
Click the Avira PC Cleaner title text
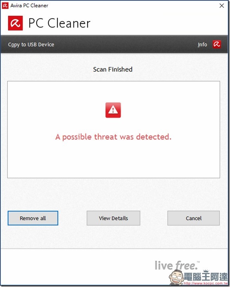pyautogui.click(x=29, y=6)
